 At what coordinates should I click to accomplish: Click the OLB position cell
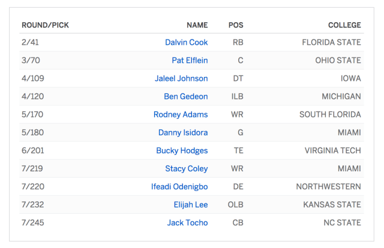(x=235, y=204)
